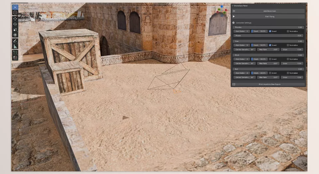
Task: Click Yaw Center Sensitivity field
Action: [x=244, y=49]
